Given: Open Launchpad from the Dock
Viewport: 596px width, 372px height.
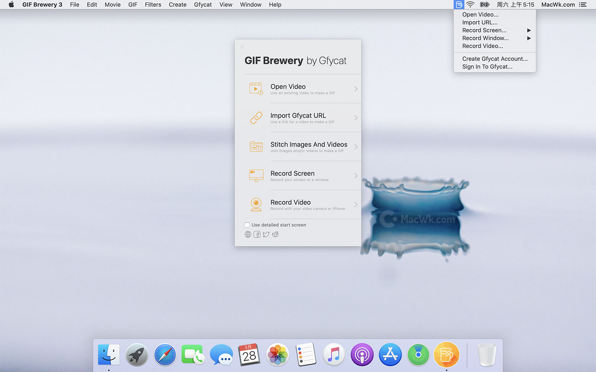Looking at the screenshot, I should click(137, 355).
